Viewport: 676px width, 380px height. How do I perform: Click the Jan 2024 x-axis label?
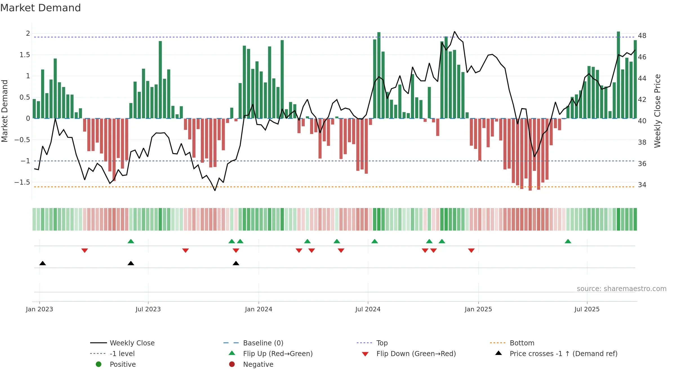259,309
